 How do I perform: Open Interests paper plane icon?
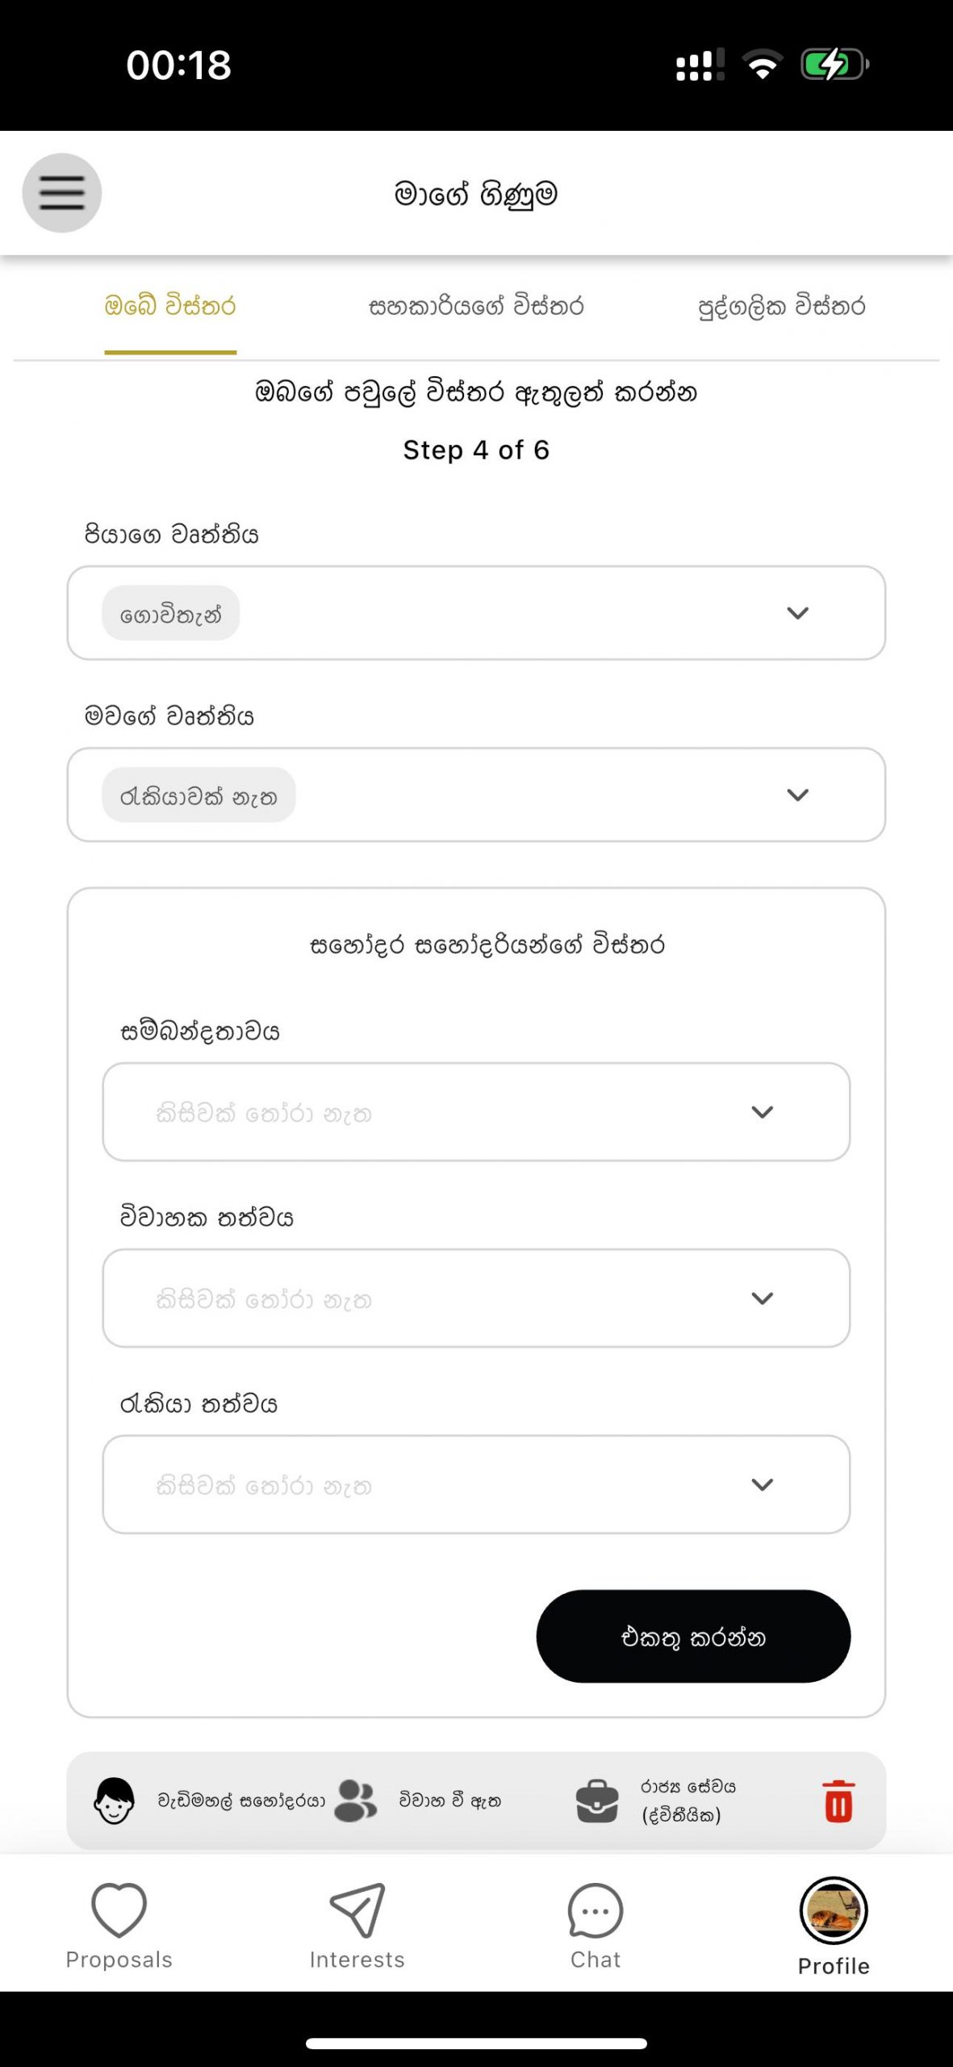357,1910
